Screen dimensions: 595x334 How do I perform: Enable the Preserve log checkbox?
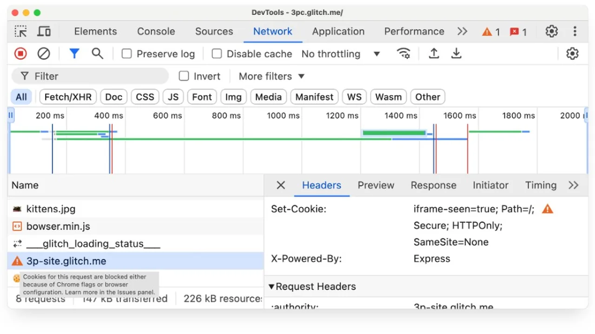pyautogui.click(x=126, y=54)
